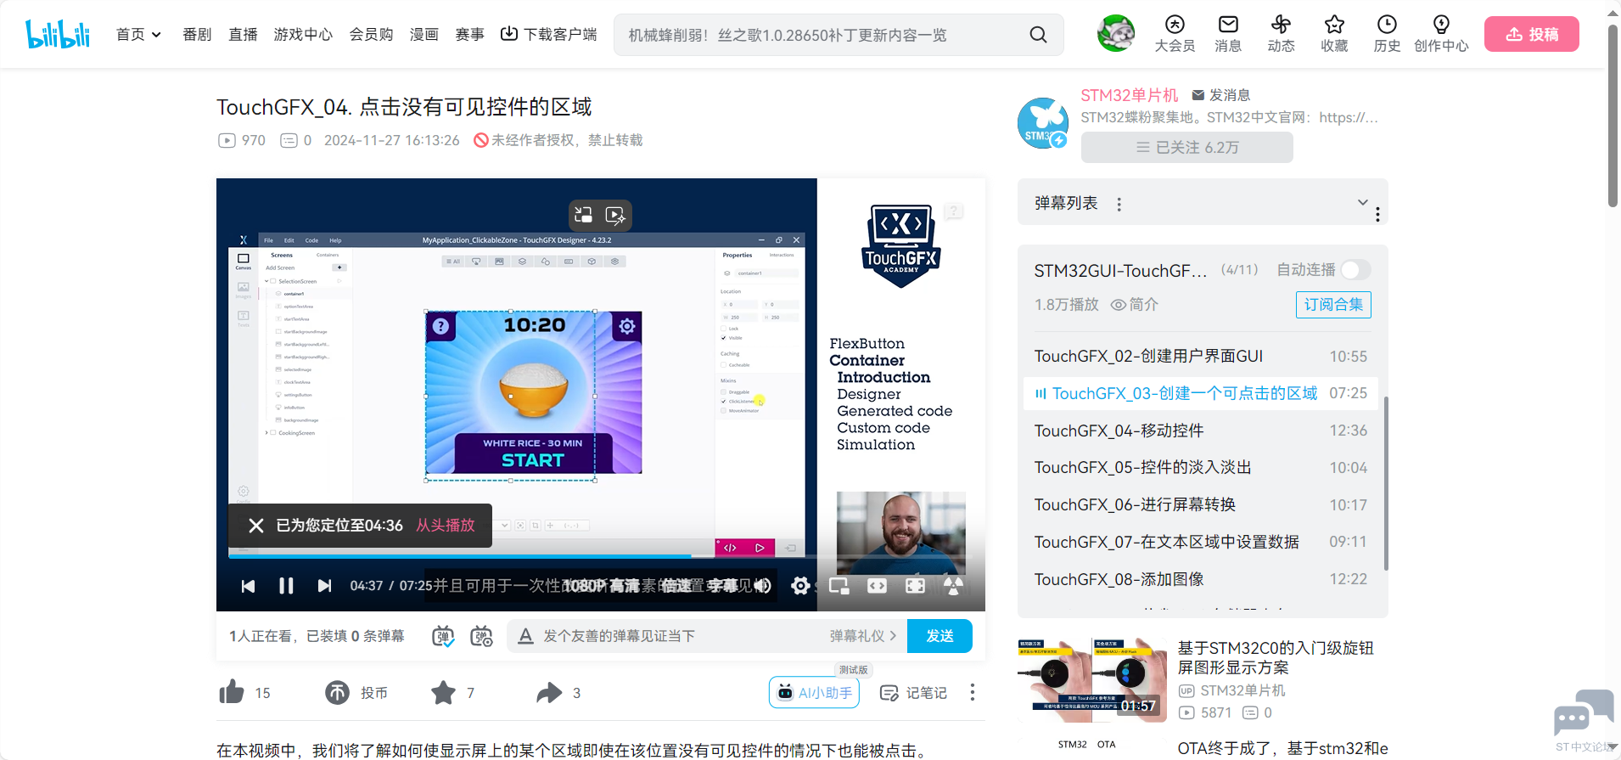The image size is (1621, 760).
Task: Click 下载客户端 download link
Action: point(549,35)
